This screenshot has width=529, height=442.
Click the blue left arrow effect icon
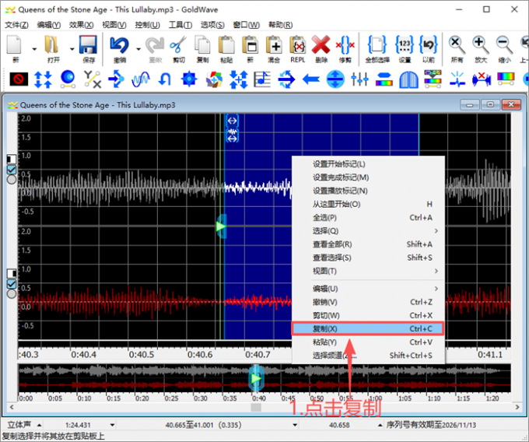click(x=311, y=79)
